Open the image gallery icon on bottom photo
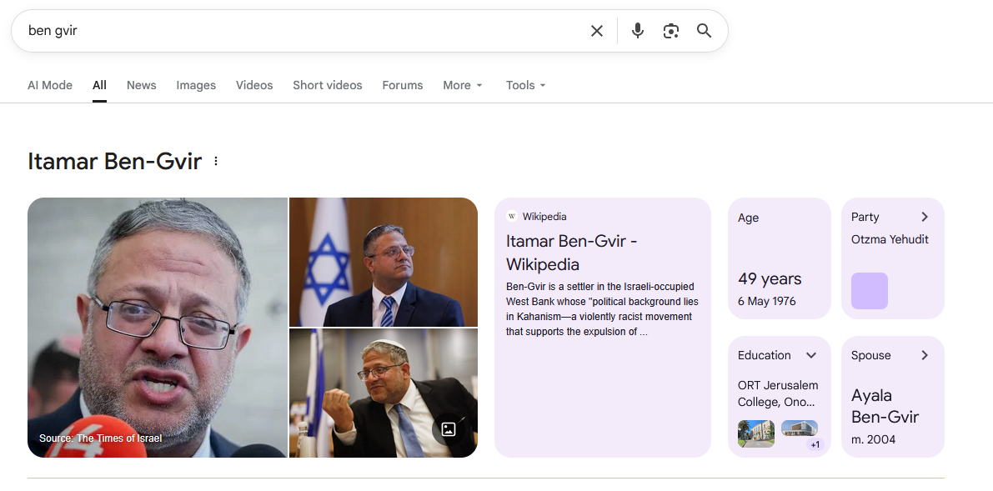Screen dimensions: 993x491 pos(449,429)
